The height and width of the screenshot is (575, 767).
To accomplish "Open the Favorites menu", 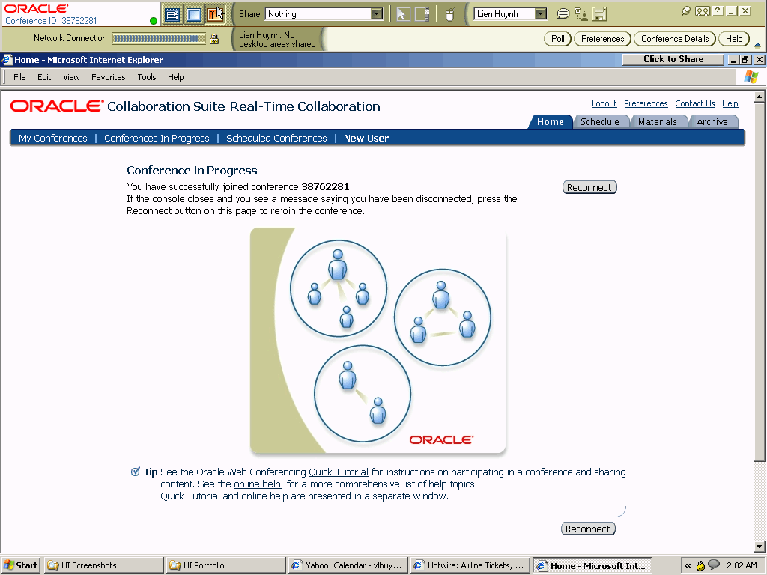I will coord(108,77).
